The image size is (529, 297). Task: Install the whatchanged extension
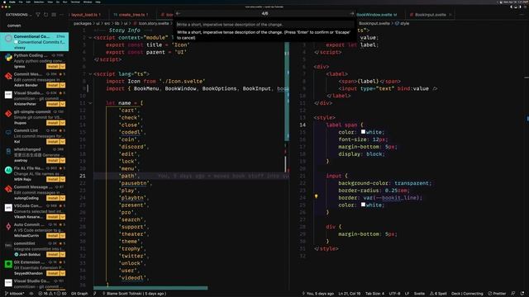[x=53, y=161]
